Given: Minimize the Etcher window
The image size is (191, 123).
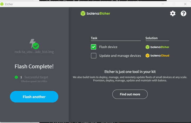Looking at the screenshot, I should [x=163, y=4].
